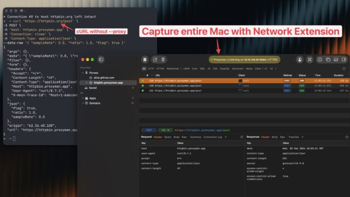Image resolution: width=350 pixels, height=197 pixels.
Task: Add a Request tab with plus icon
Action: pos(226,137)
